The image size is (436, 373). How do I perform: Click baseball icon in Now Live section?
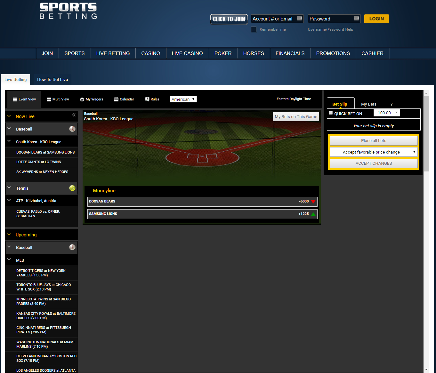pos(72,129)
